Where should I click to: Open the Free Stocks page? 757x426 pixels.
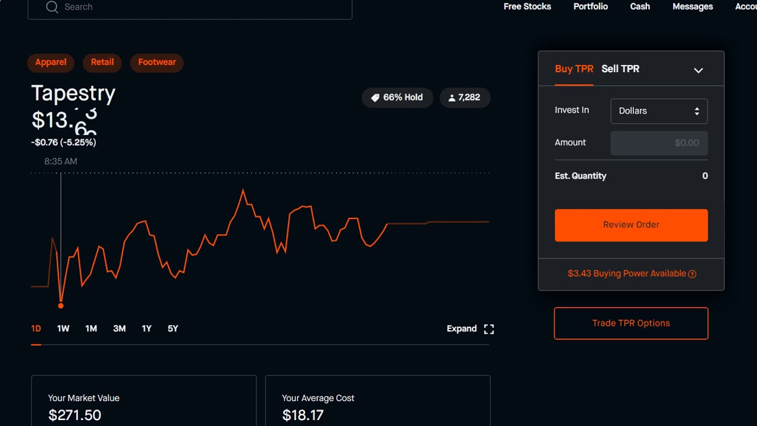(x=527, y=7)
